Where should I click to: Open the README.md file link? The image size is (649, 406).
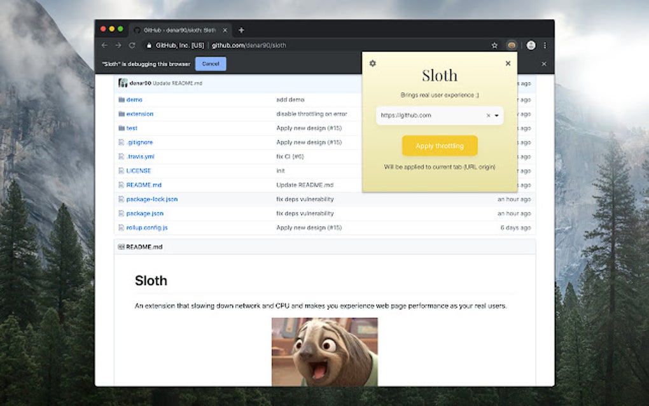coord(143,185)
